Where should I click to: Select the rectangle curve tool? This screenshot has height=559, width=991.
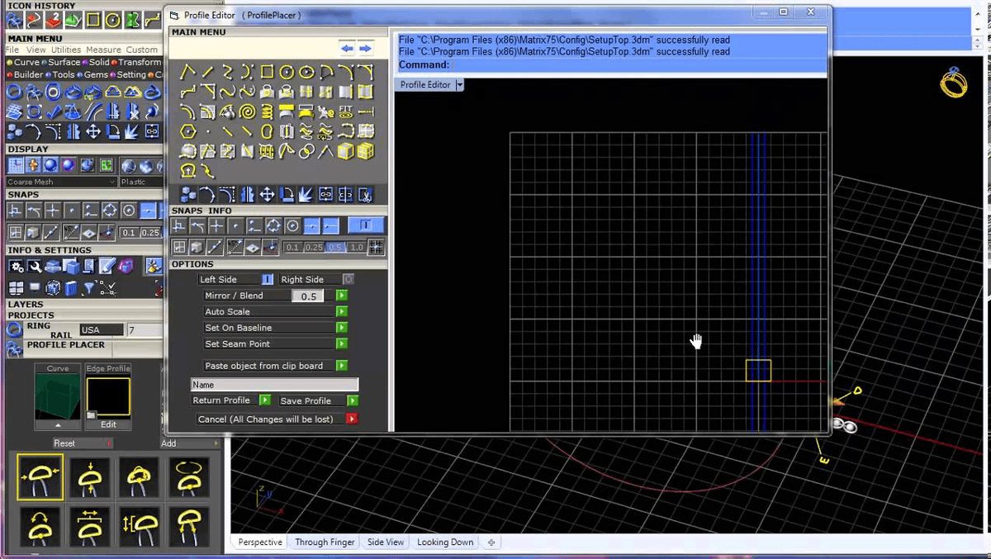pos(267,72)
